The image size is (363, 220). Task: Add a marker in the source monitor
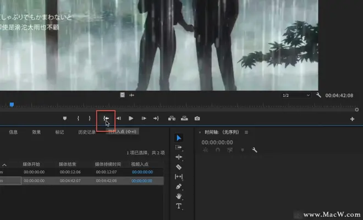point(65,118)
